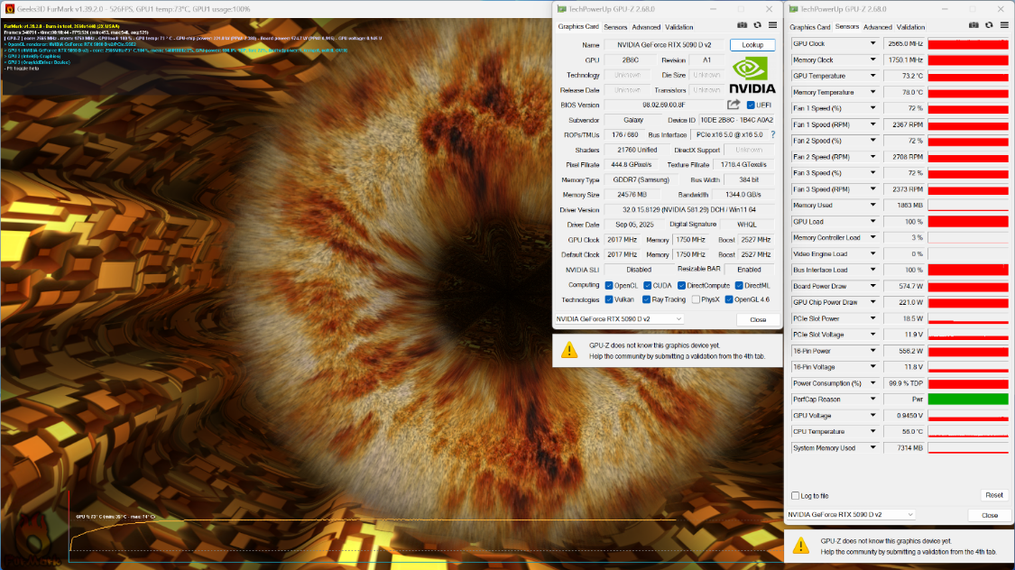
Task: Refresh the Graphics Card GPU-Z window
Action: 757,25
